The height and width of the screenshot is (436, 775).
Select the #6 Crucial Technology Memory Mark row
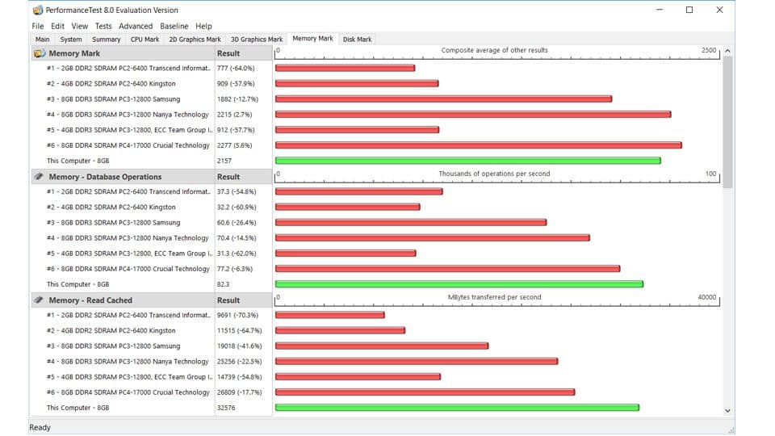pyautogui.click(x=128, y=145)
